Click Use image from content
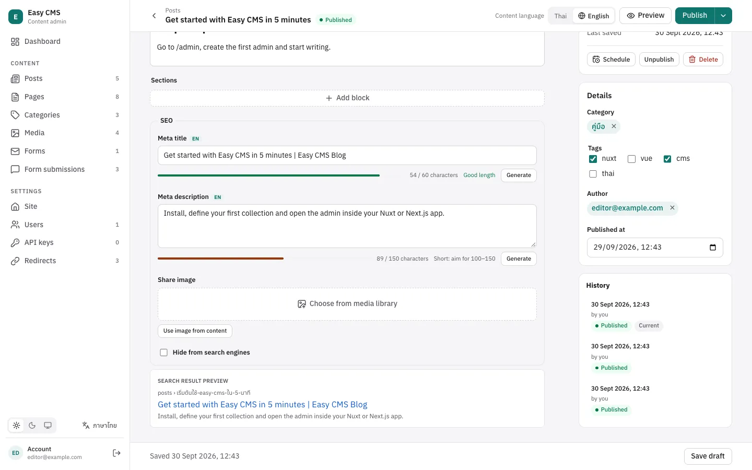The image size is (752, 470). [195, 331]
